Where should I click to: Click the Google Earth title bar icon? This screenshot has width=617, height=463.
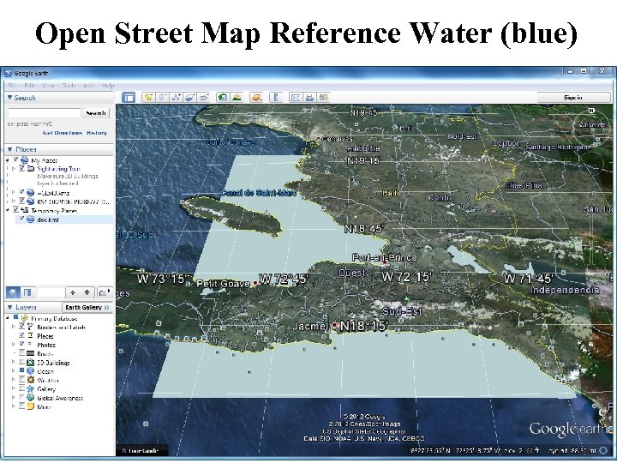point(8,73)
